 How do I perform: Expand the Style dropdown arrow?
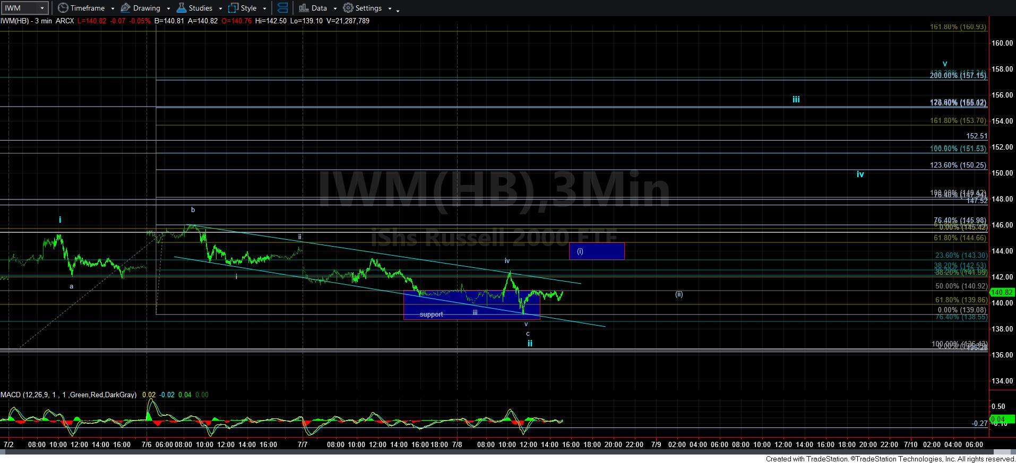tap(264, 8)
